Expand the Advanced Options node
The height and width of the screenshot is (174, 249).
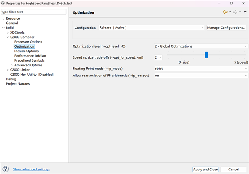tap(12, 65)
